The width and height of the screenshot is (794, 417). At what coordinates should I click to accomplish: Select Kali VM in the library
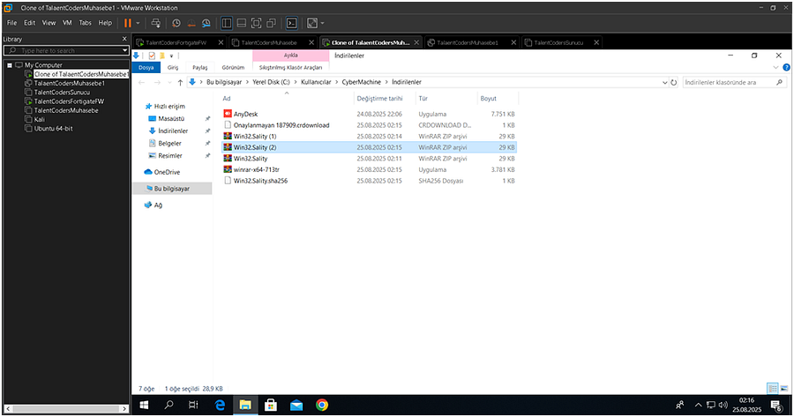(39, 119)
